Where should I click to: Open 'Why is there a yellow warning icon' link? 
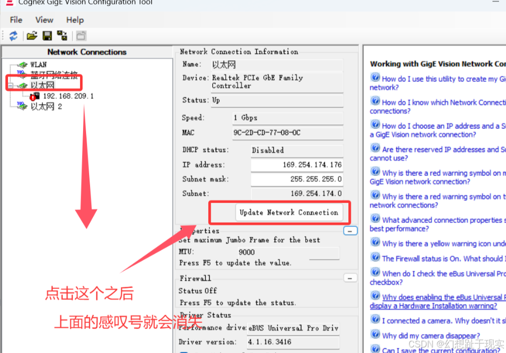click(444, 243)
